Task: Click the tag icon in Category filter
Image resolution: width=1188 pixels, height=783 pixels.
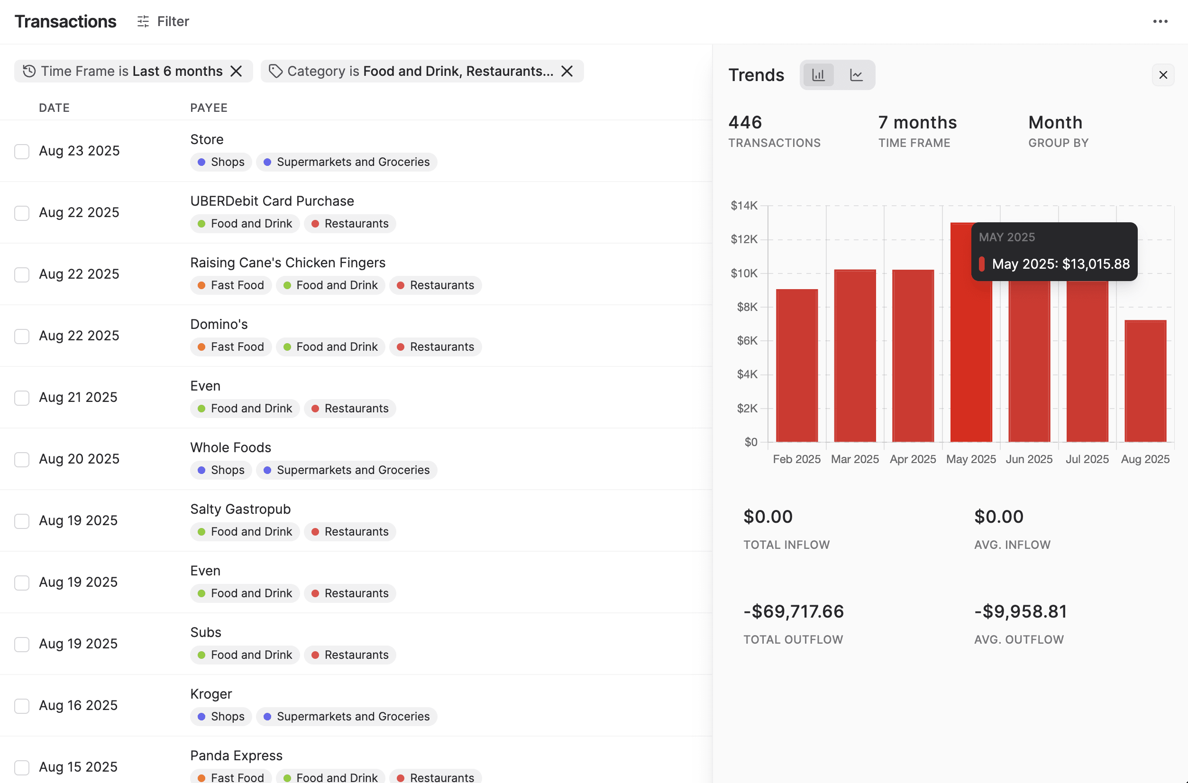Action: click(275, 72)
